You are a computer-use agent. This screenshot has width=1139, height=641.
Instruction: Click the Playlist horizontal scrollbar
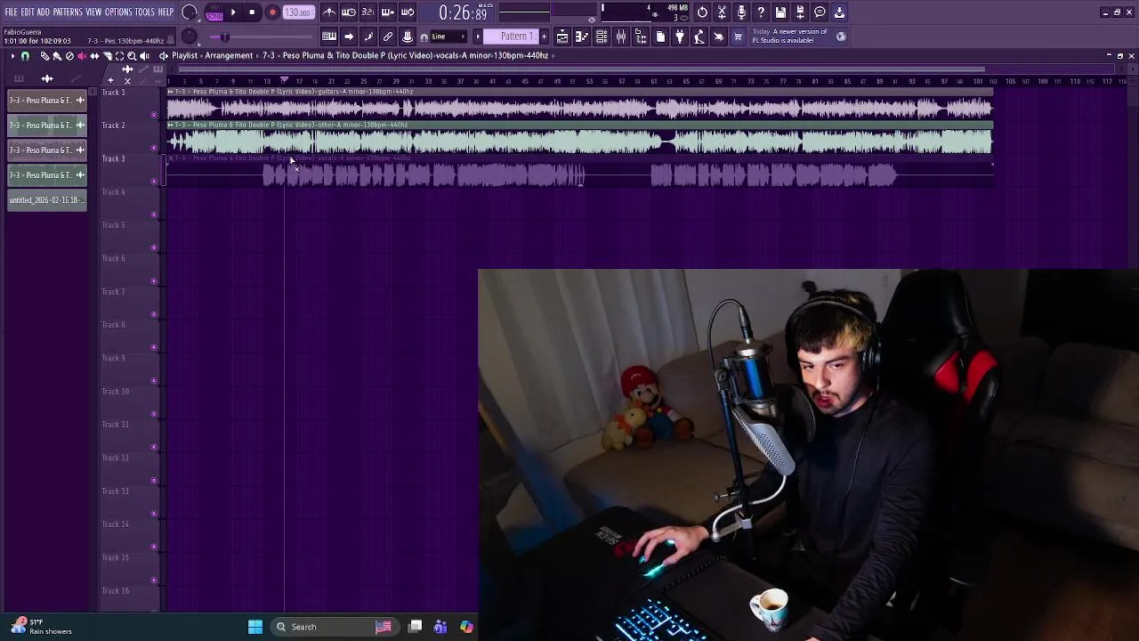583,69
